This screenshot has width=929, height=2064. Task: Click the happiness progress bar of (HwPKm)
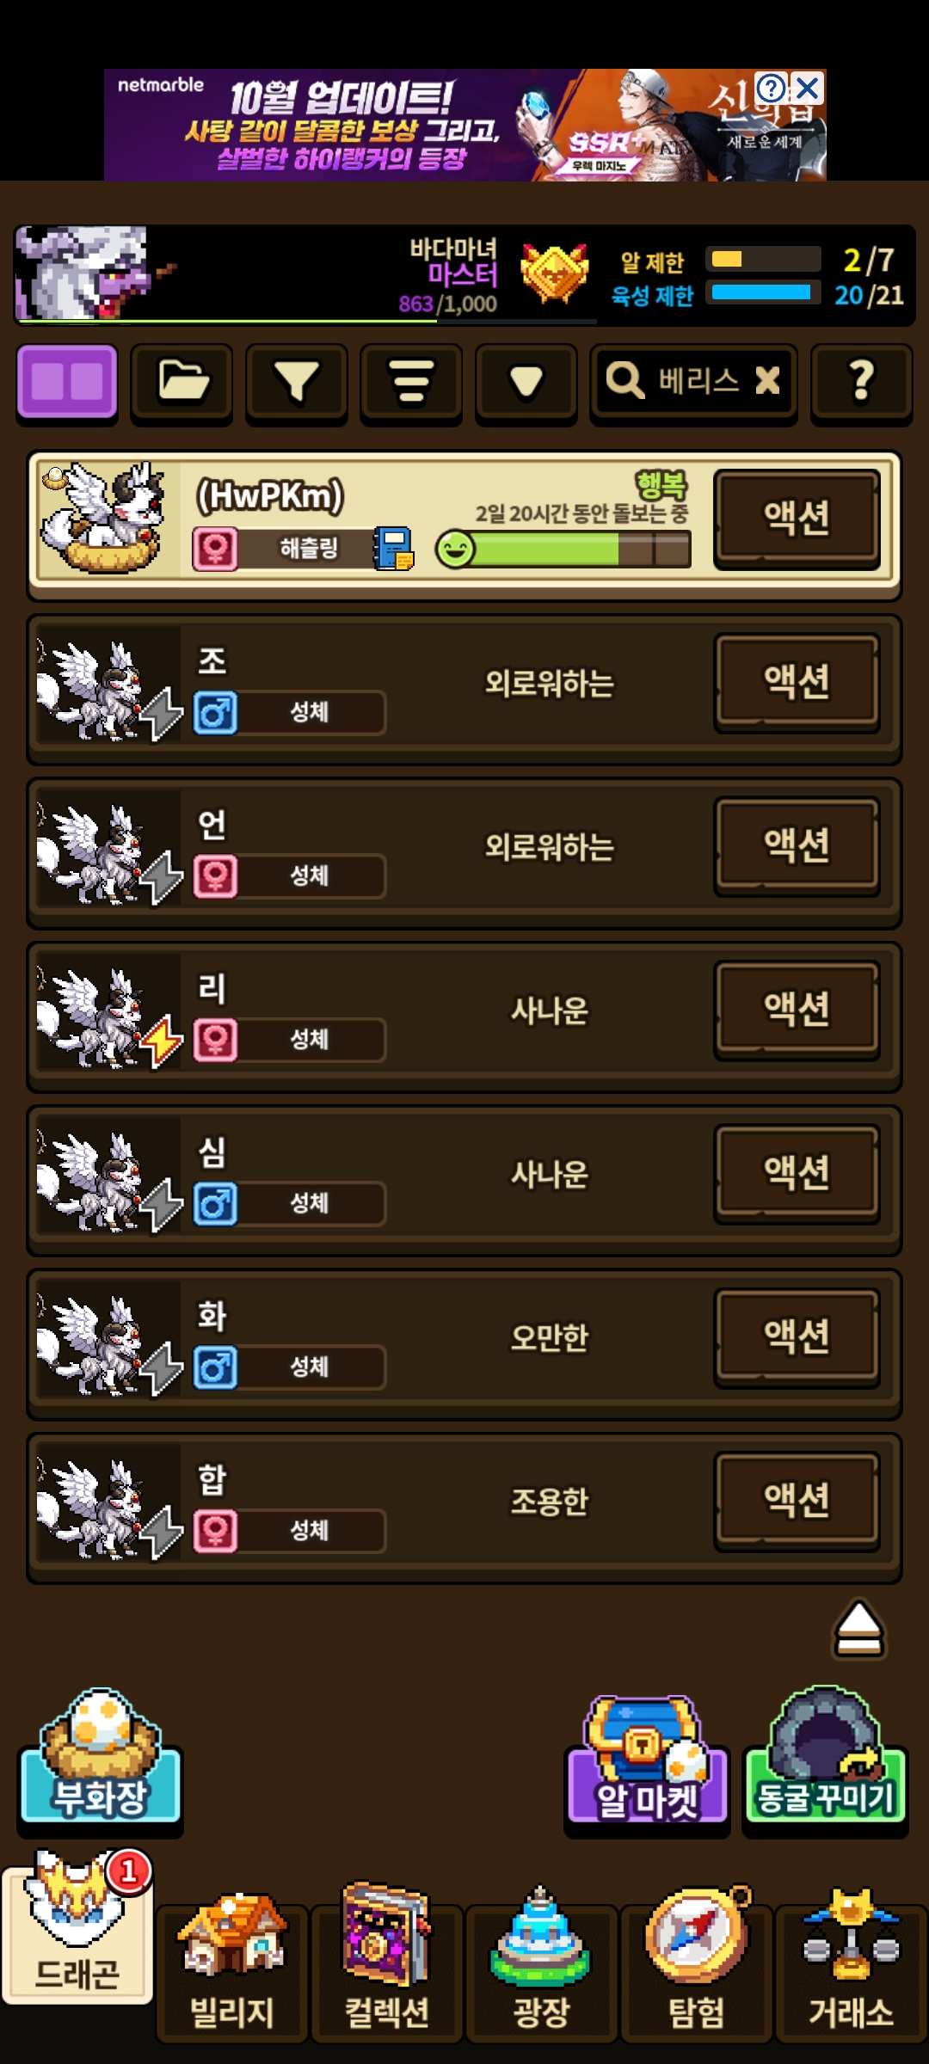(x=563, y=549)
